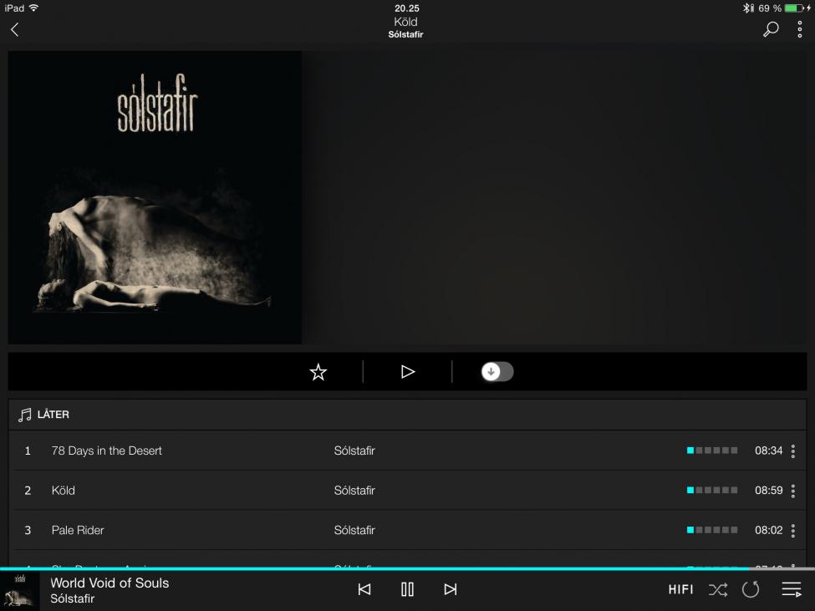The height and width of the screenshot is (611, 815).
Task: Play the Köld album
Action: (408, 372)
